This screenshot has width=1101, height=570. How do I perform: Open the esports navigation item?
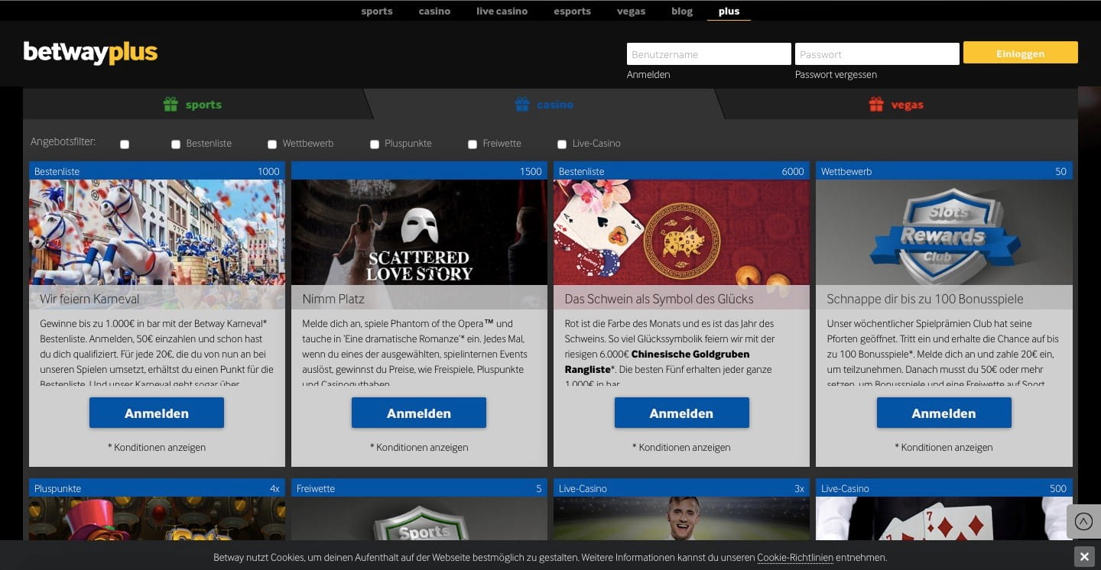(x=573, y=11)
